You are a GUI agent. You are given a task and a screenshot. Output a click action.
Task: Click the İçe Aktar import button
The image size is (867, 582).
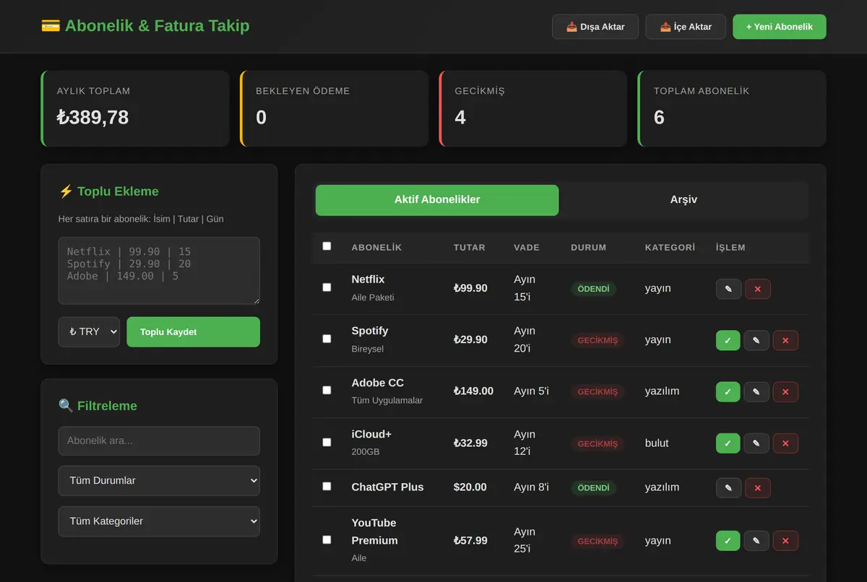pos(686,27)
